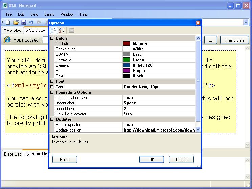The height and width of the screenshot is (189, 252).
Task: Click the XSLT Location input field
Action: [46, 40]
